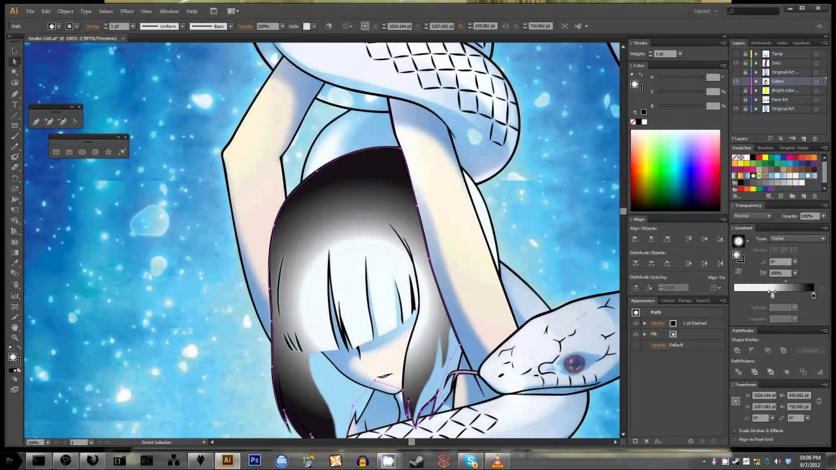Pick the Star tool in the floating shapes panel

[108, 152]
